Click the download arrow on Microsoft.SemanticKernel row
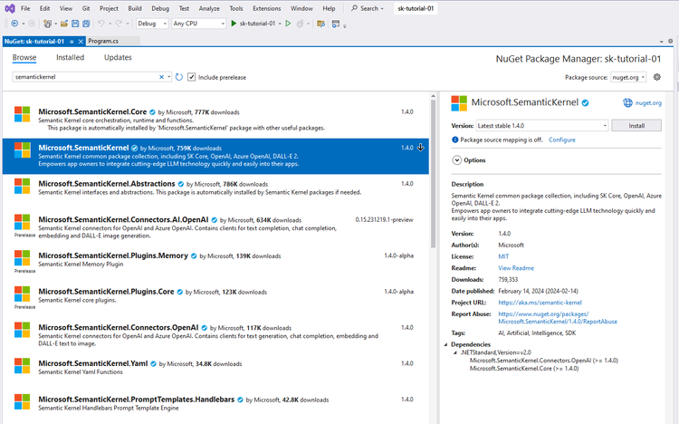Viewport: 679px width, 424px height. point(421,147)
